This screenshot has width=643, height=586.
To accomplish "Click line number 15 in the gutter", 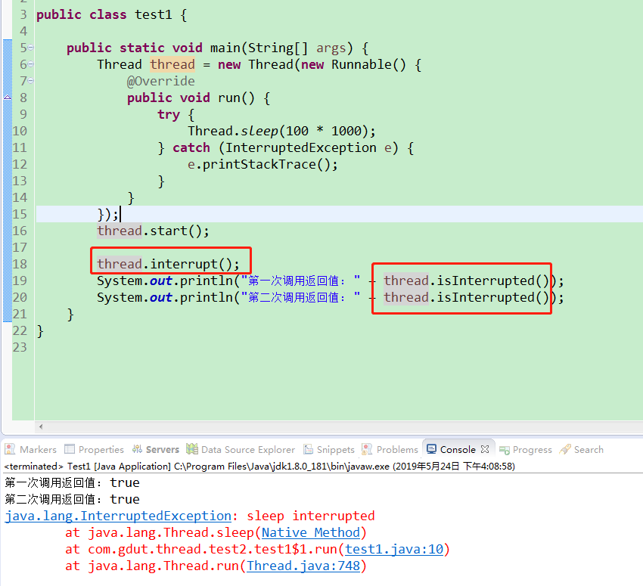I will [x=19, y=214].
